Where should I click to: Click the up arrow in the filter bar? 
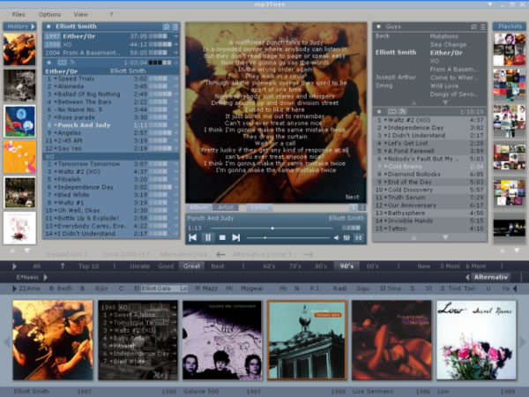click(63, 266)
